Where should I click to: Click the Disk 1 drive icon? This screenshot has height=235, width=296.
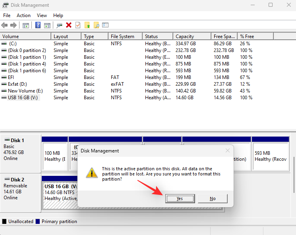[x=7, y=140]
